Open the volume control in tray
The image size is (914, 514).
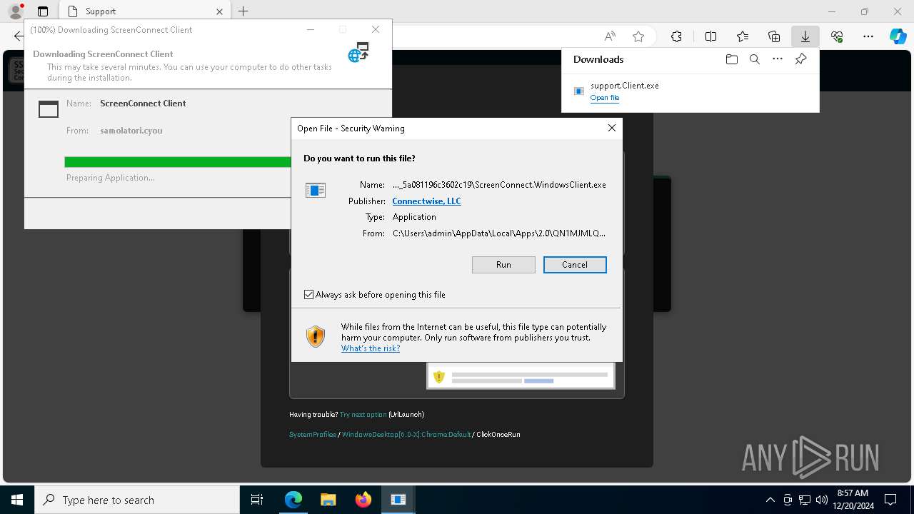pos(821,500)
